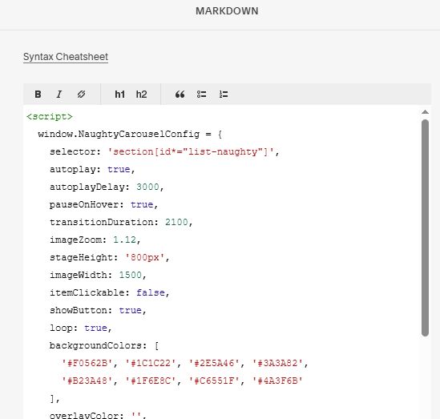The image size is (440, 419).
Task: Insert a numbered list
Action: [224, 95]
